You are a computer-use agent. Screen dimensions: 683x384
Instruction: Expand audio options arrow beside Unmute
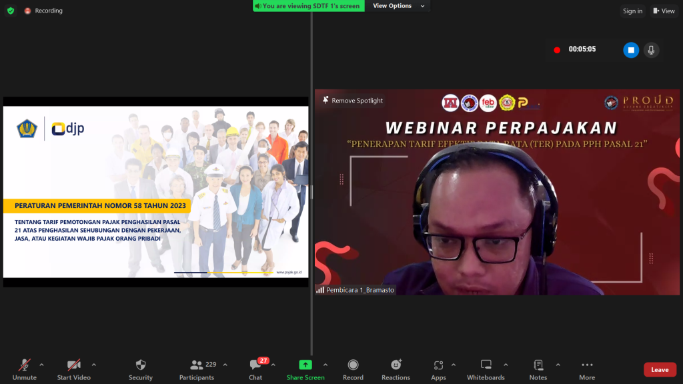41,365
